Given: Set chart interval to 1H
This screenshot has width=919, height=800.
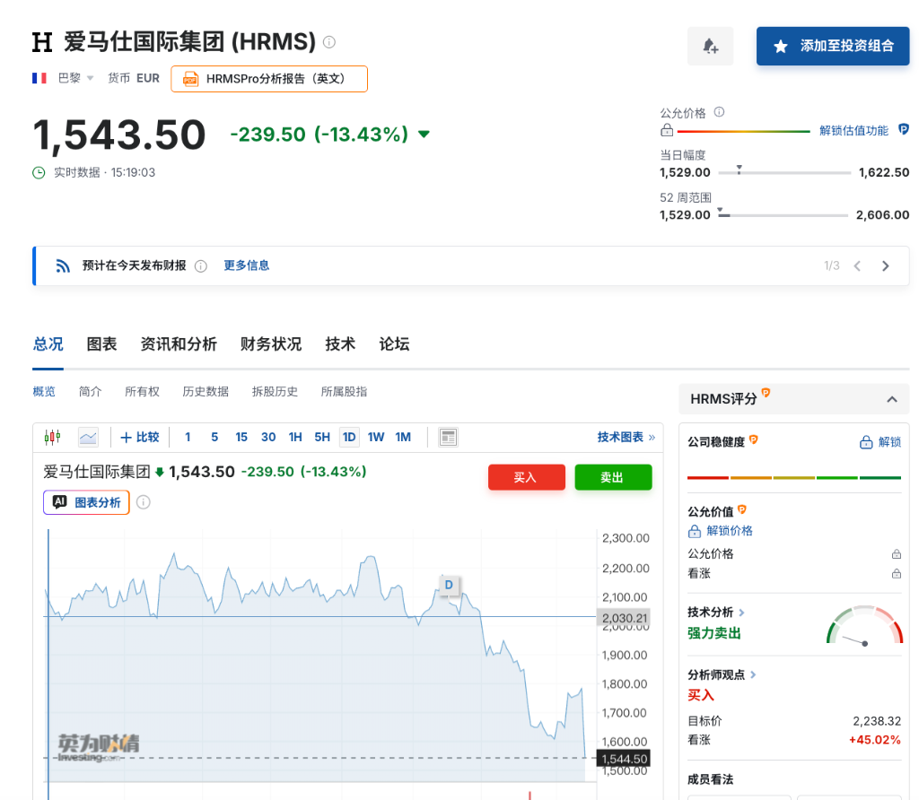Looking at the screenshot, I should coord(295,438).
